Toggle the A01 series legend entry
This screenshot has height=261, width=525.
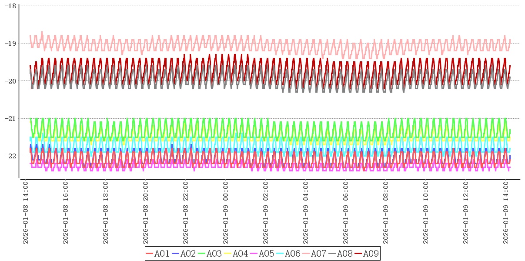click(x=157, y=254)
